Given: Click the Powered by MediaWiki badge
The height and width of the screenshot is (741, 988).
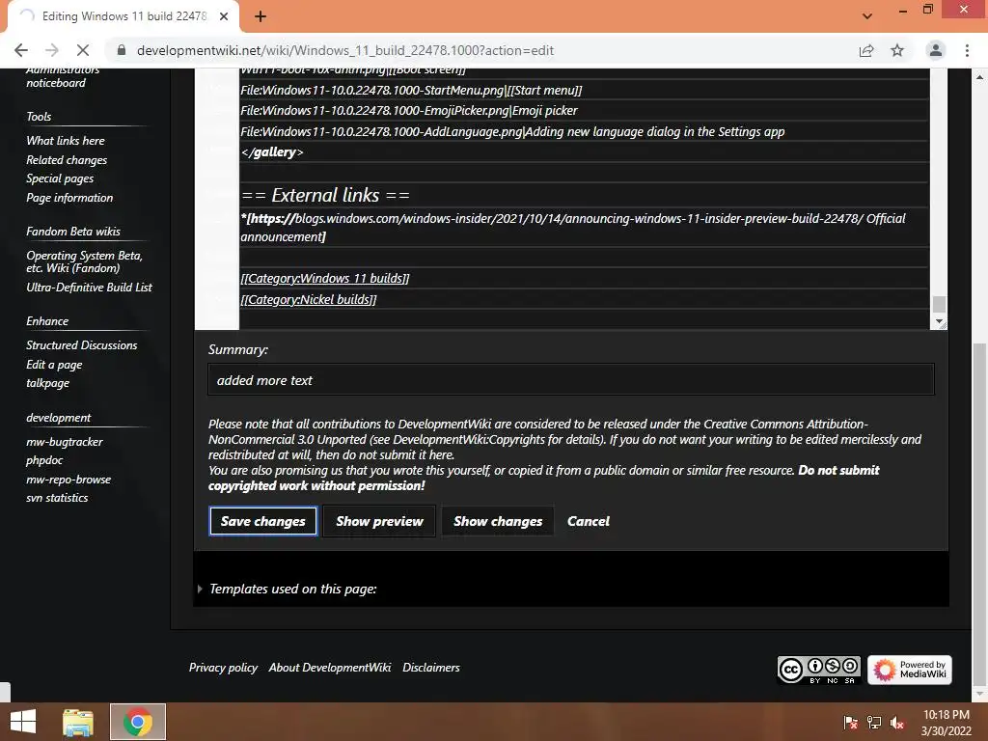Looking at the screenshot, I should coord(909,670).
